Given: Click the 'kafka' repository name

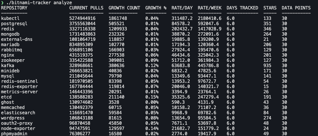Looking at the screenshot, I should (8, 66).
